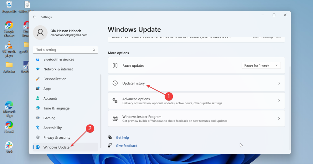This screenshot has height=164, width=313.
Task: Select Network & internet in sidebar
Action: click(x=65, y=69)
